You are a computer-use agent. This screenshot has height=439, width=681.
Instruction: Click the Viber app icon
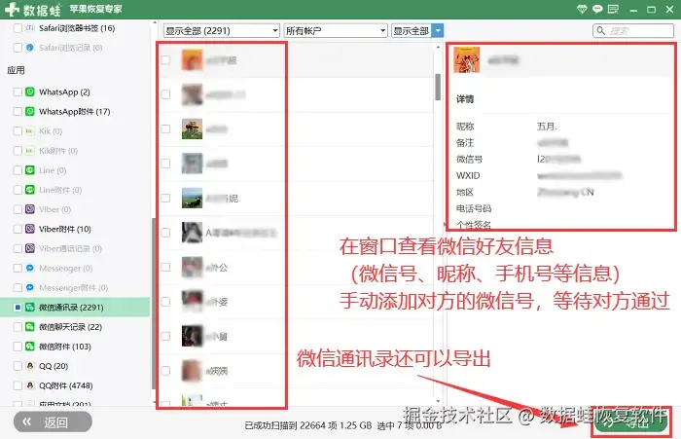(30, 209)
